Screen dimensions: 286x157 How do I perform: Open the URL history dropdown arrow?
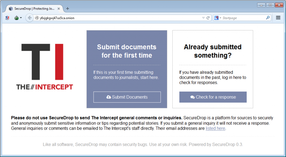coord(203,18)
